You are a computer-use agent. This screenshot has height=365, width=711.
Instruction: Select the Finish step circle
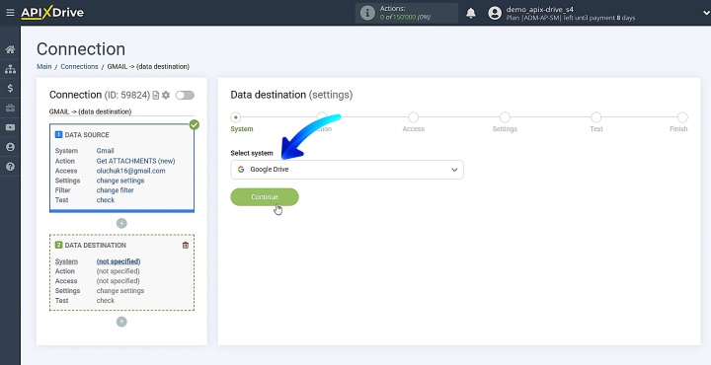[x=682, y=117]
